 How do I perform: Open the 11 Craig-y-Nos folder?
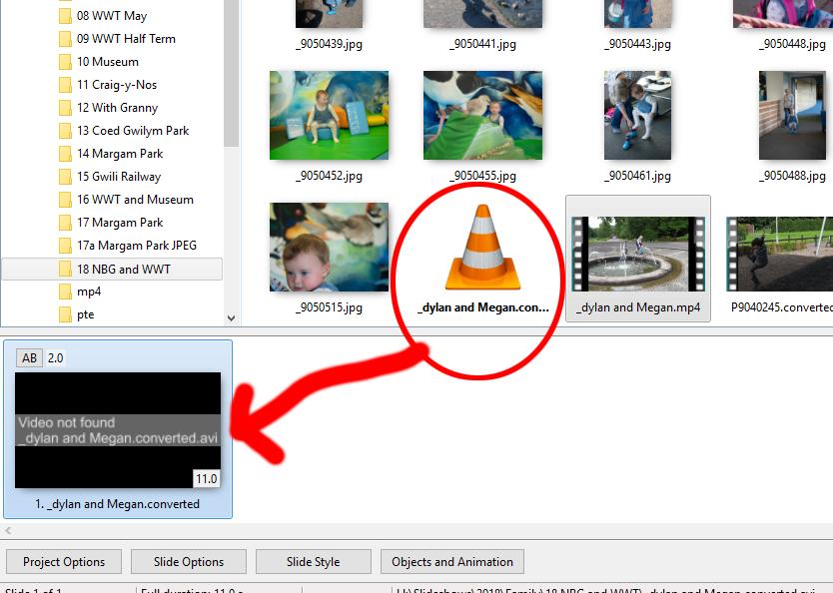click(117, 85)
